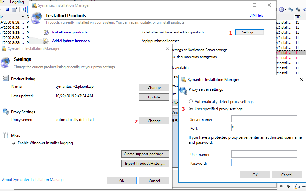Click Change button for Proxy server
This screenshot has width=306, height=191.
[x=154, y=121]
